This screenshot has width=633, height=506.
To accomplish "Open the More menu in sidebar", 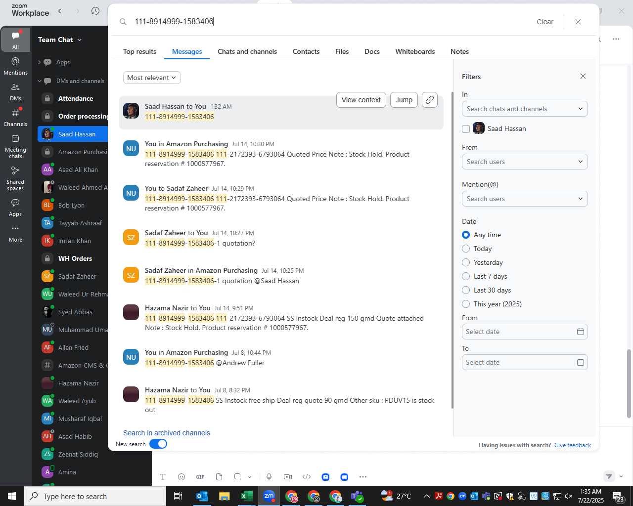I will pos(15,233).
